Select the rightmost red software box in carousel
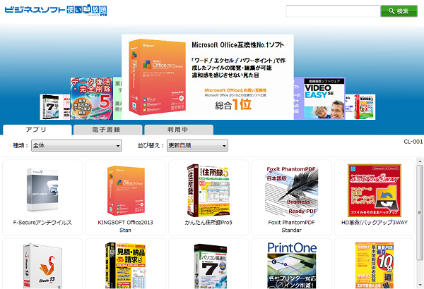The height and width of the screenshot is (289, 424). 364,107
